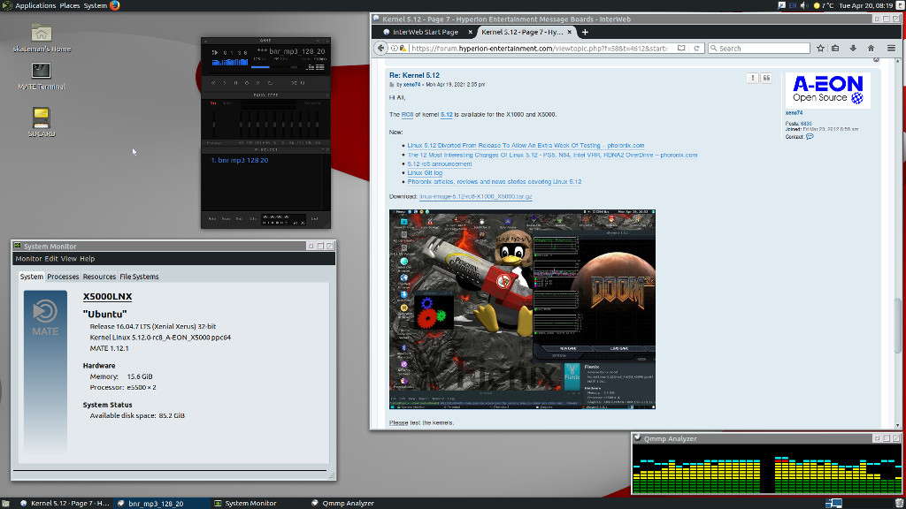Toggle playlist window button in Qmmp main window
Screen dimensions: 906x509
(320, 67)
